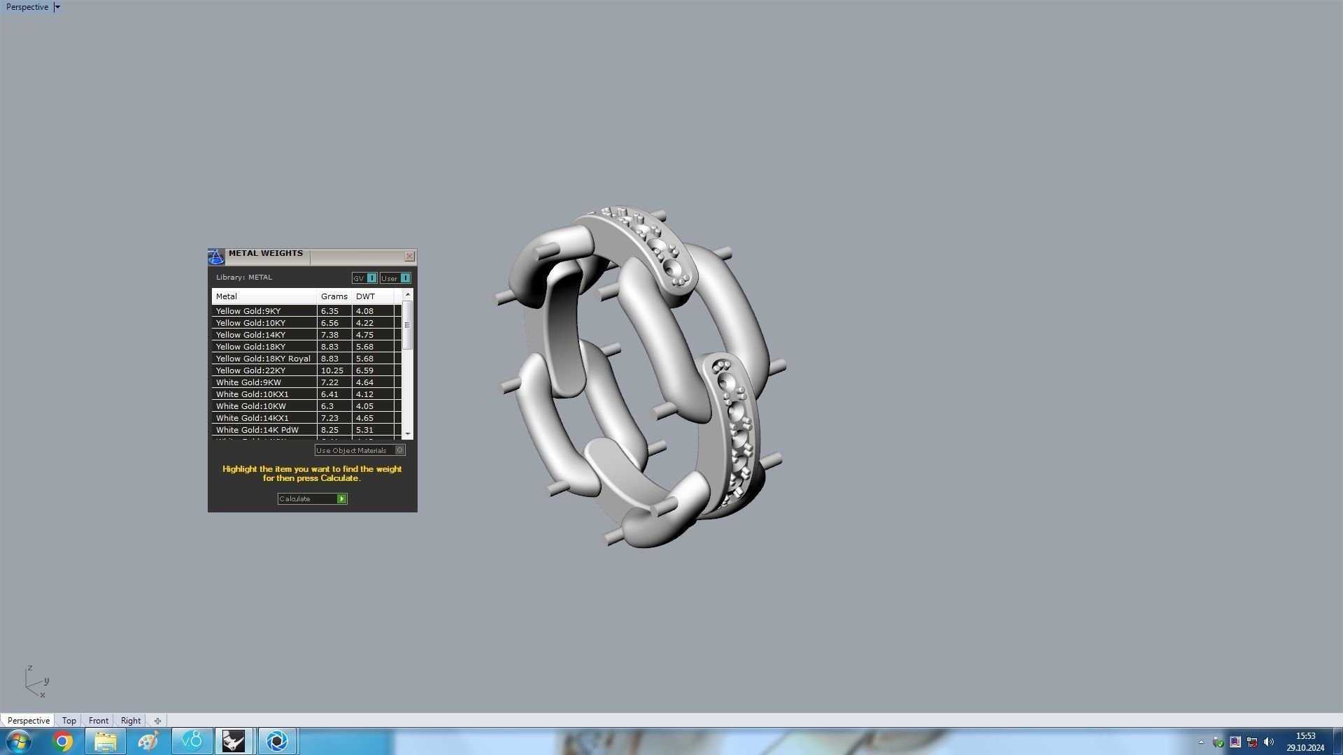This screenshot has width=1343, height=755.
Task: Click the Grams column header
Action: click(x=334, y=296)
